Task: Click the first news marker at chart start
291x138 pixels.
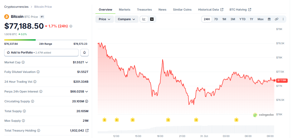Action: 105,120
